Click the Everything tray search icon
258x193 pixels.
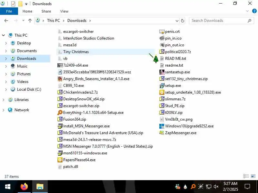(193, 187)
